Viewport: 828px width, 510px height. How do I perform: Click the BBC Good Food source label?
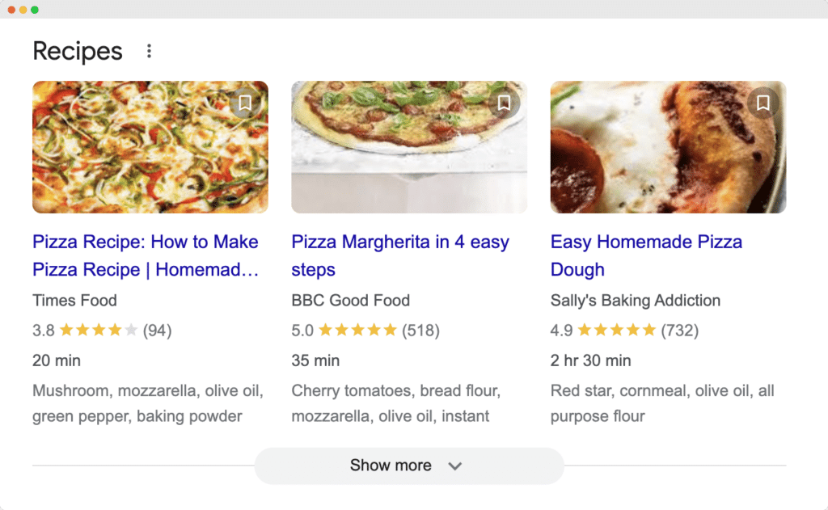[350, 300]
